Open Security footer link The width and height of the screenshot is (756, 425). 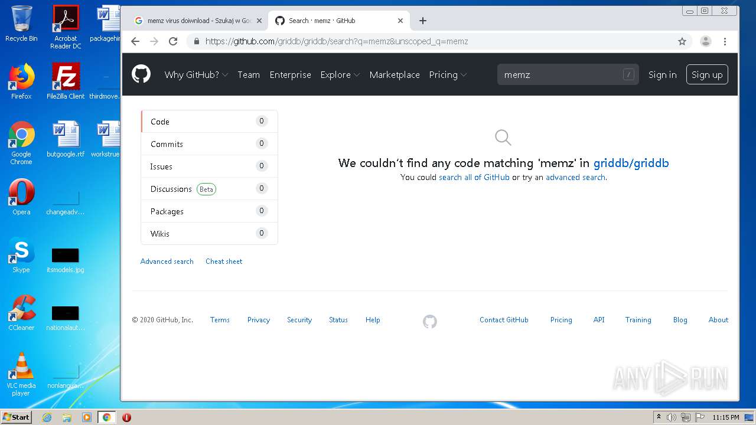(299, 320)
